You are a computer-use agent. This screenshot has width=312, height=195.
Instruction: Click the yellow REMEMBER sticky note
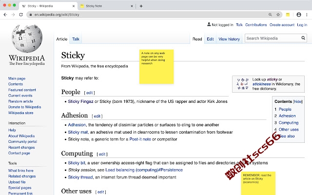coord(258,183)
